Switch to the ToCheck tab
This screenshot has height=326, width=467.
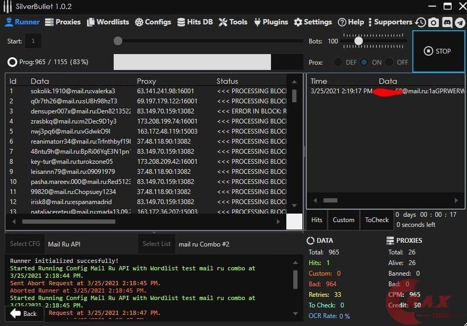377,220
